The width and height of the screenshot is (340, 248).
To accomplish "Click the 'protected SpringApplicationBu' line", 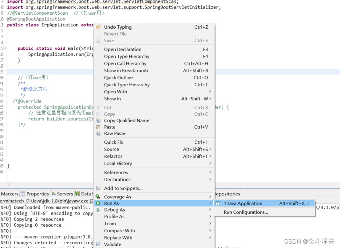I will point(55,107).
